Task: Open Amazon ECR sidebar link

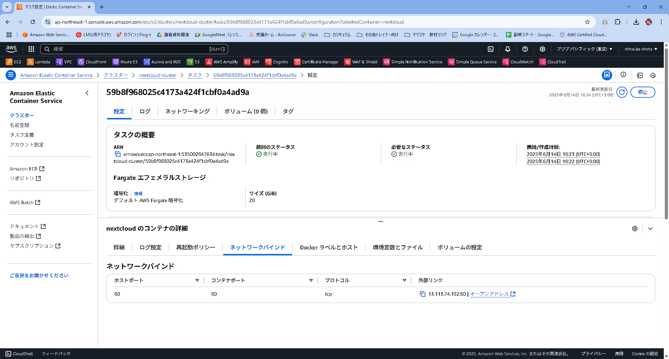Action: (x=27, y=169)
